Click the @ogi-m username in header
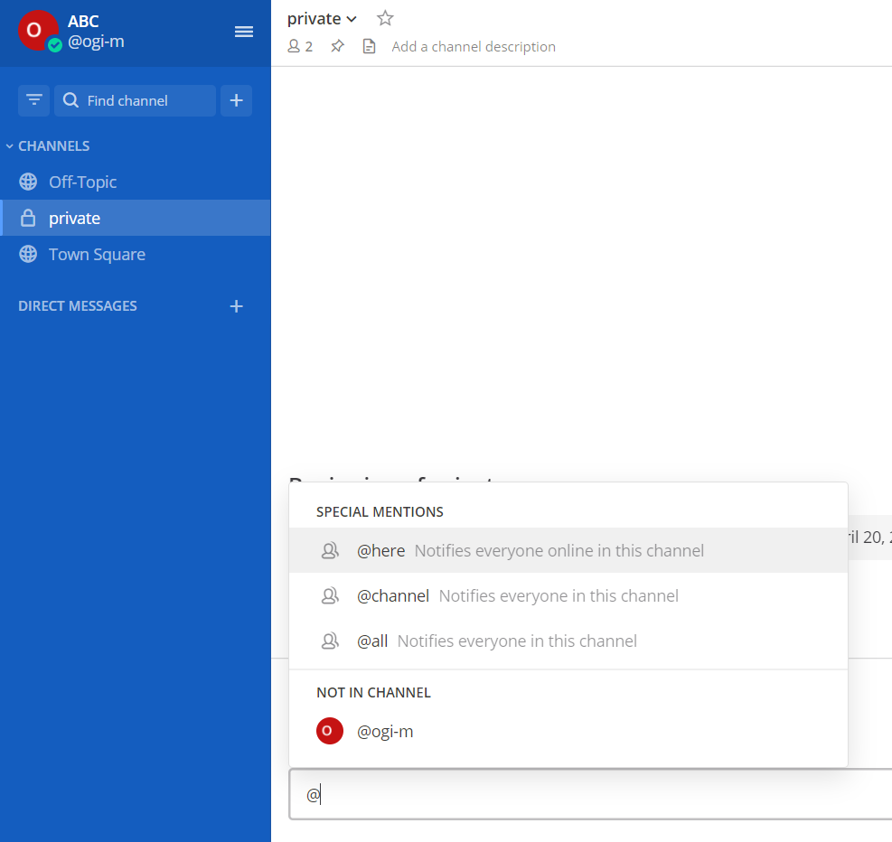892x842 pixels. click(x=96, y=42)
